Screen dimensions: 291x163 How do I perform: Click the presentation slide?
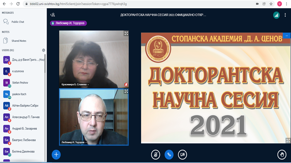(216, 88)
